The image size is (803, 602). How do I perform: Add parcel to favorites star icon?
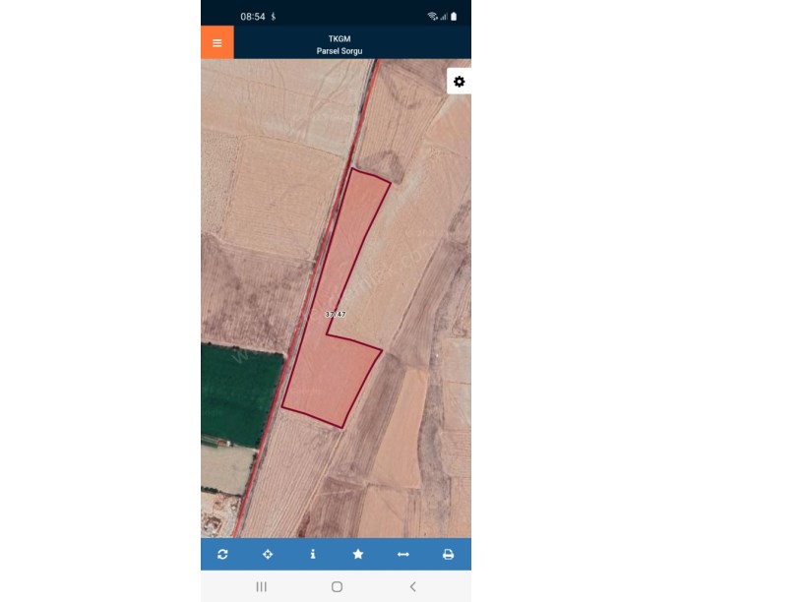coord(358,555)
